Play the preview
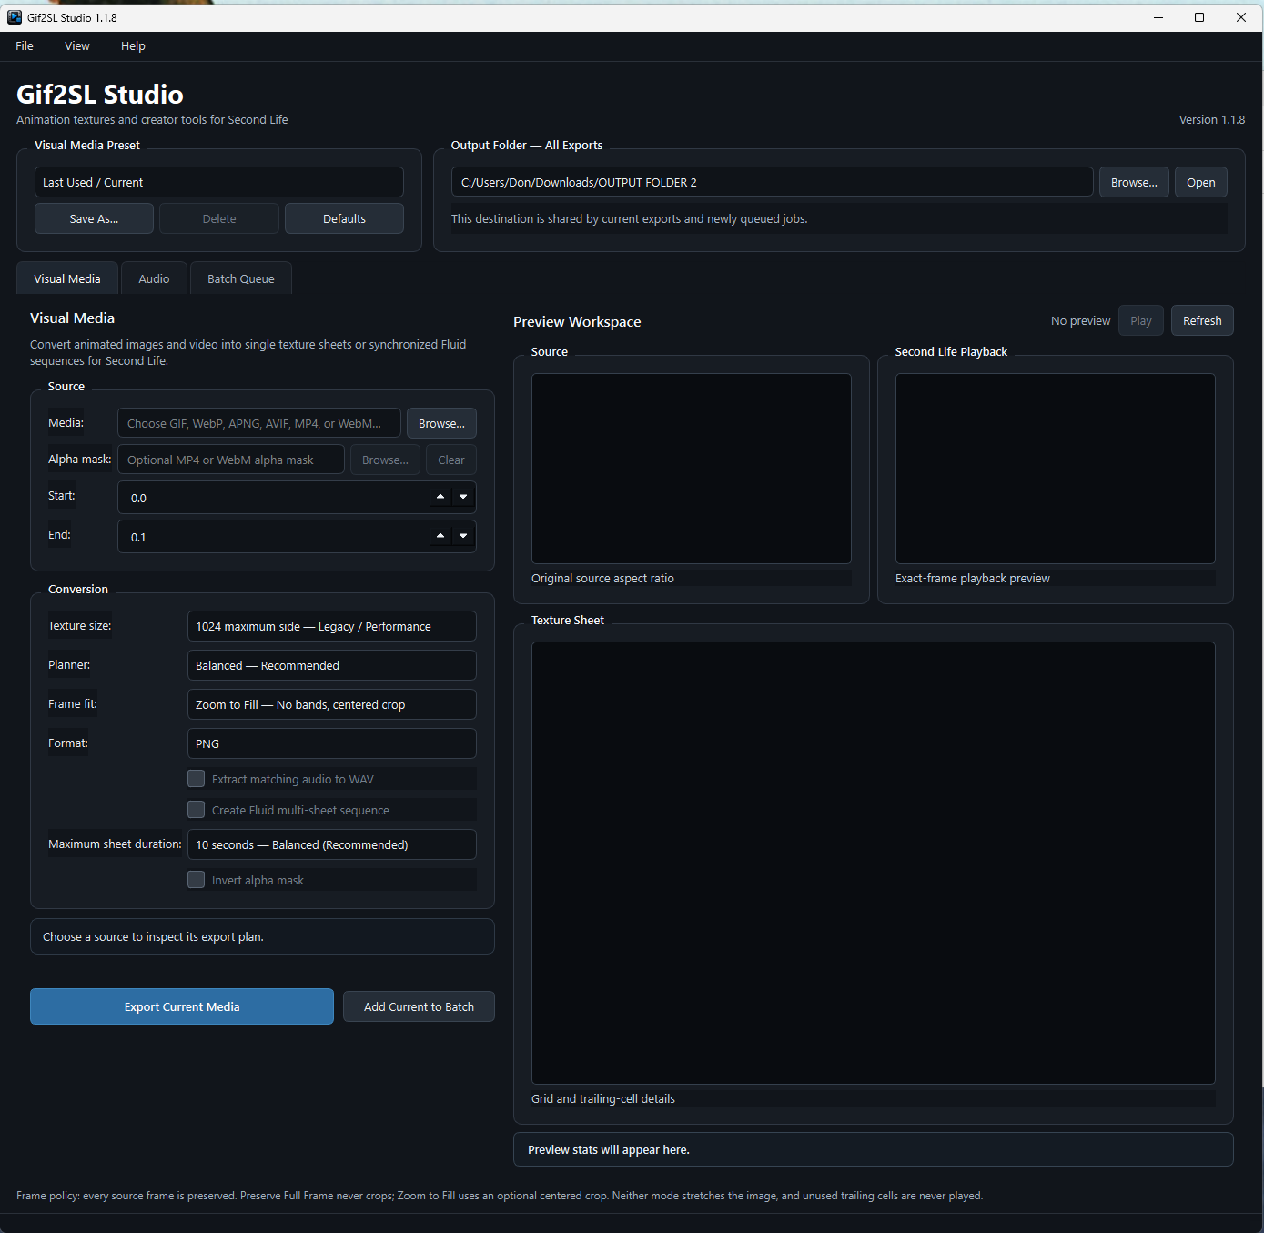1264x1233 pixels. 1141,320
